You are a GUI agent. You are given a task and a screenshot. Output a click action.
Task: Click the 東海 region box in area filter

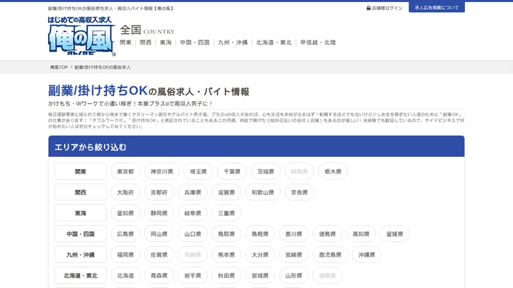tap(81, 213)
